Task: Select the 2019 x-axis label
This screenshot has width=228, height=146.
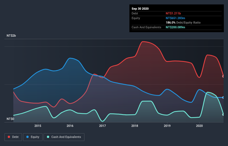Action: tap(167, 126)
